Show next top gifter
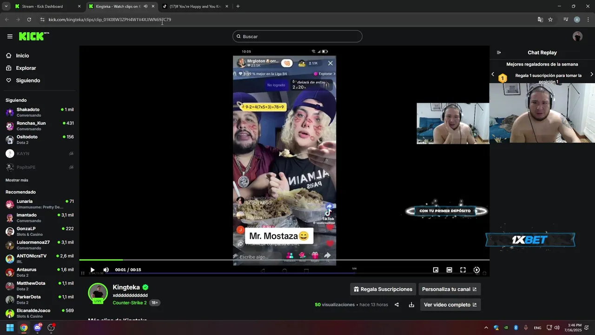This screenshot has width=595, height=335. tap(591, 74)
